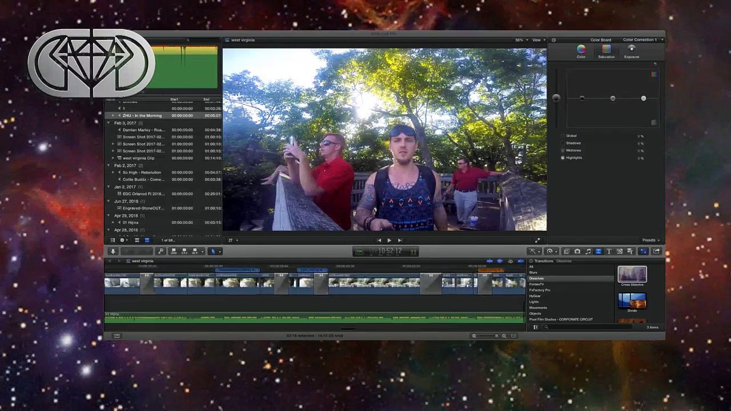Toggle the Inspector pane button
Viewport: 731px width, 411px height.
pos(643,251)
